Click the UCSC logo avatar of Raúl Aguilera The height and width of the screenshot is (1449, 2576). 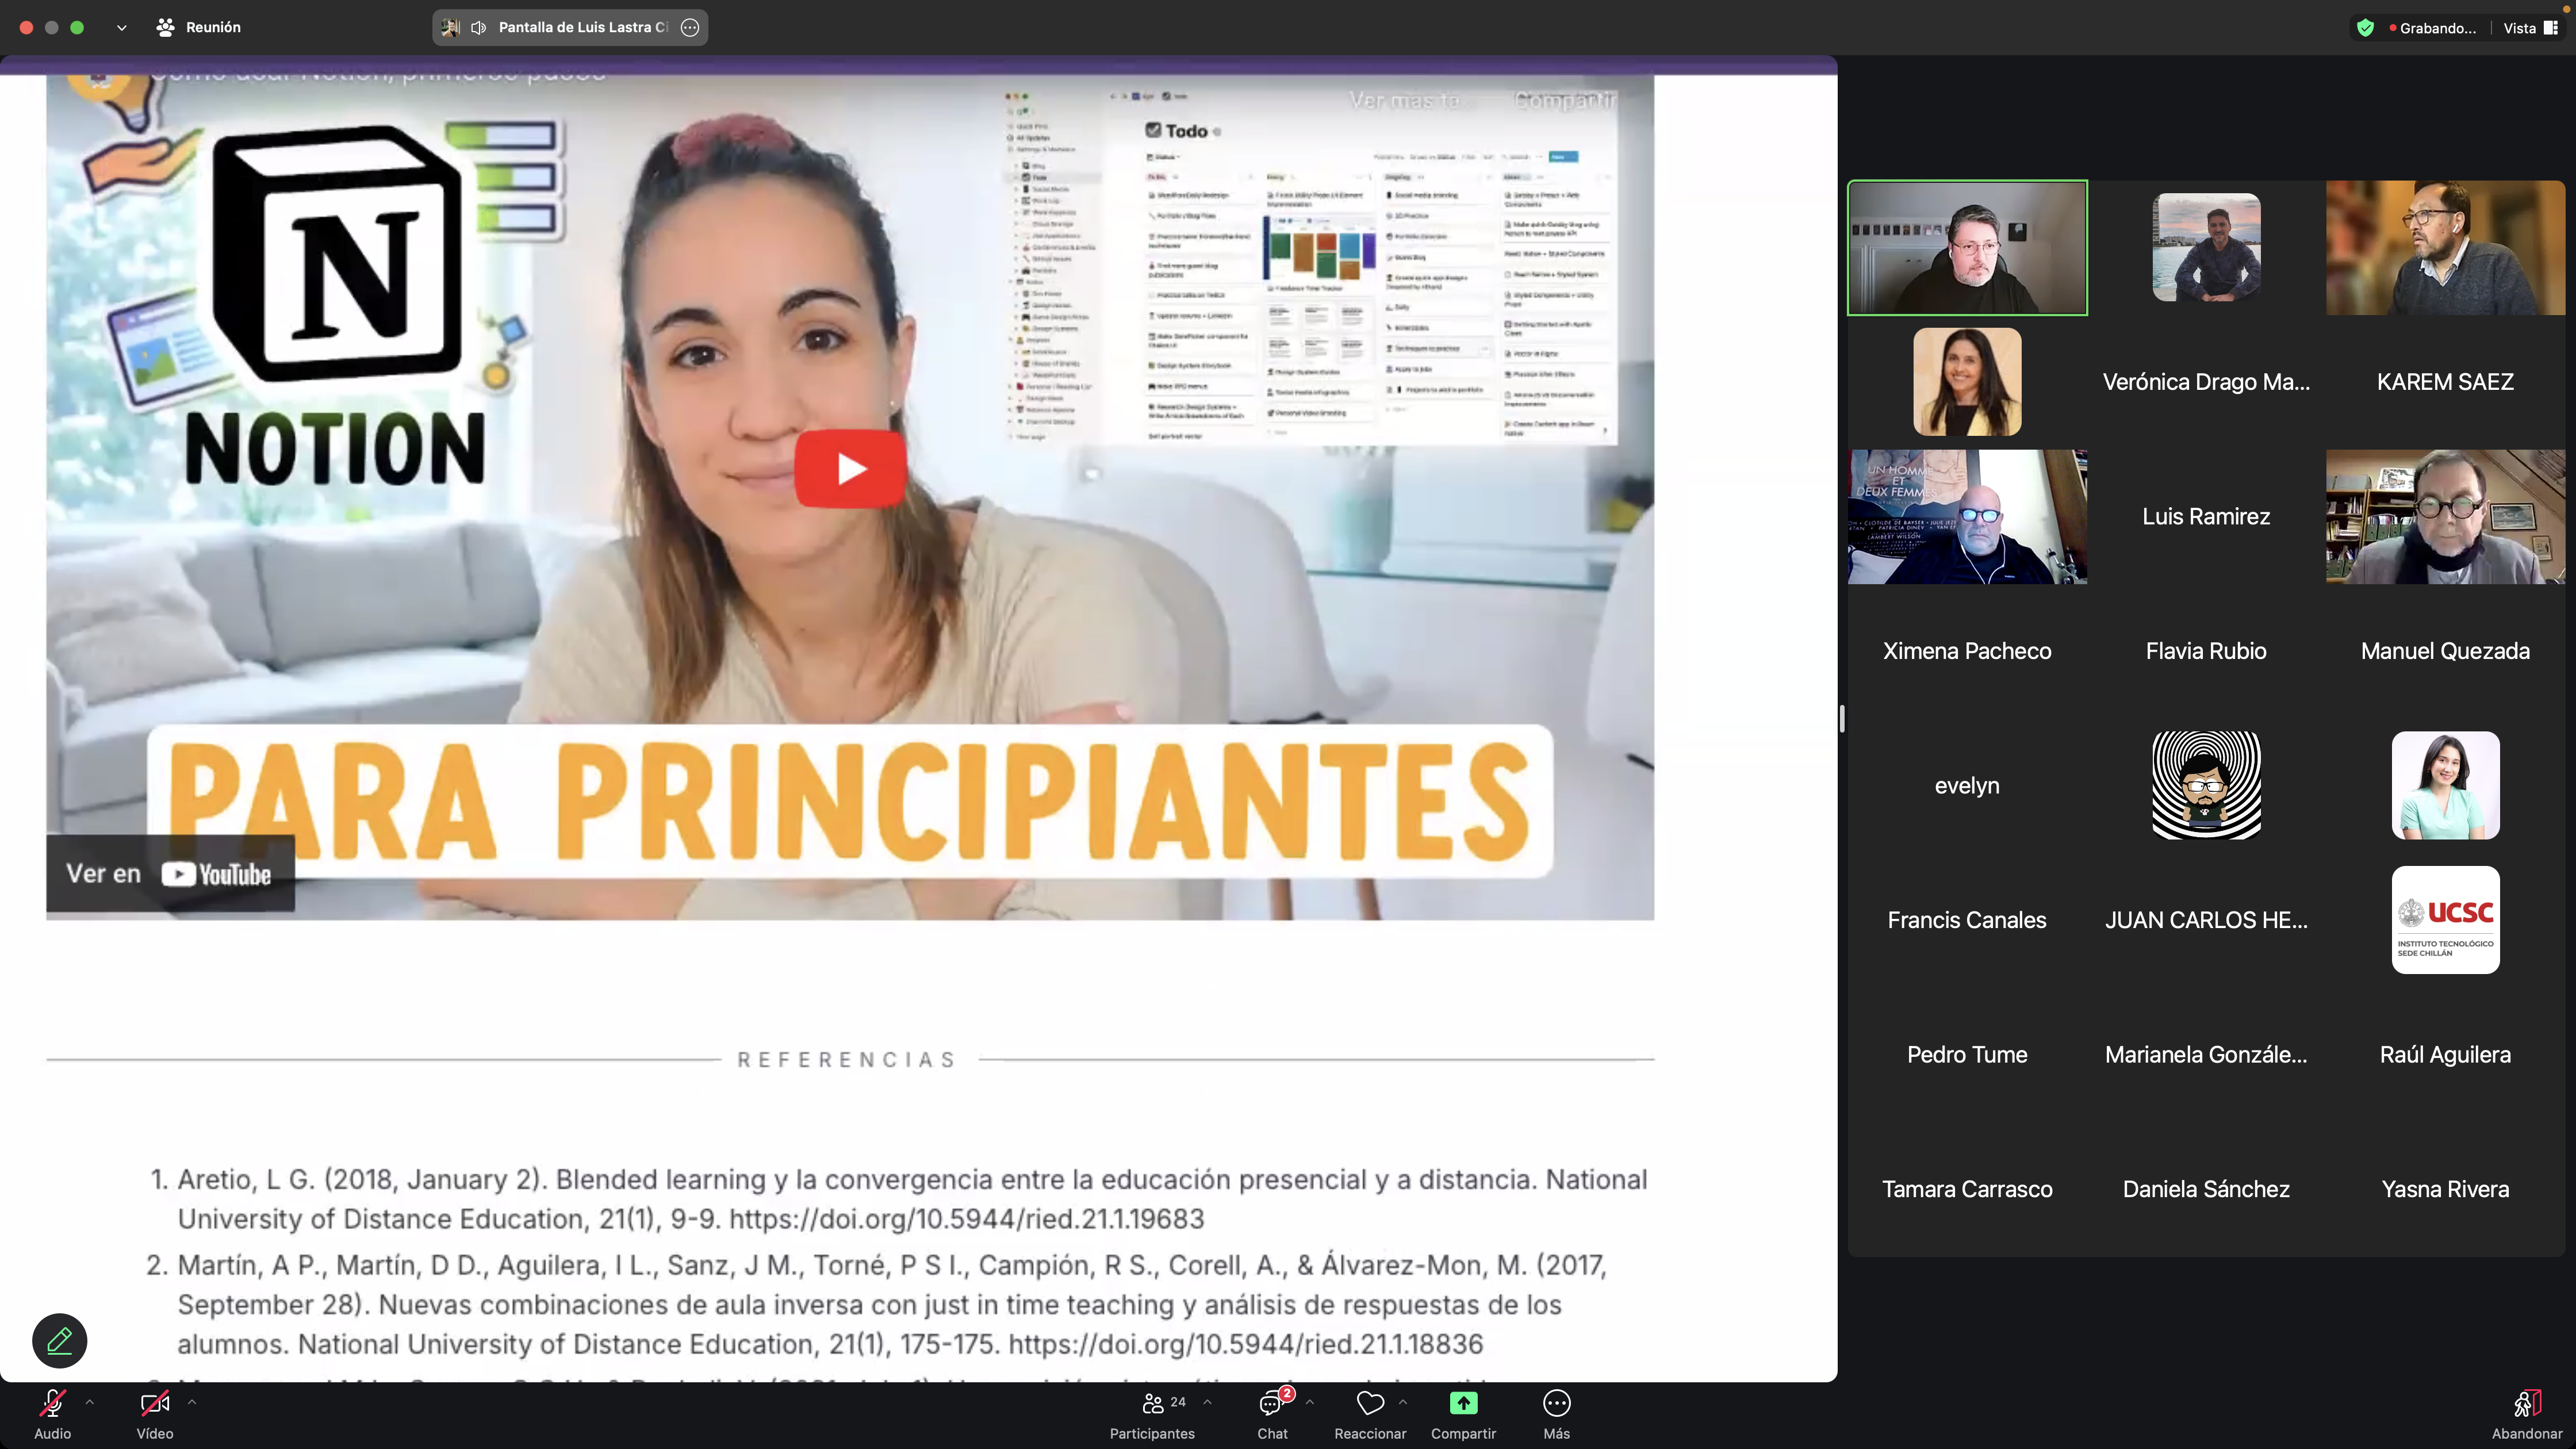pyautogui.click(x=2445, y=920)
